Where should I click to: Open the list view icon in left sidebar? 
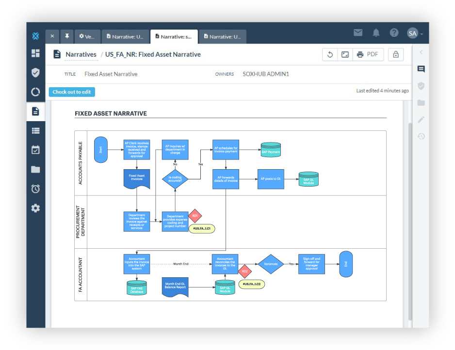35,130
